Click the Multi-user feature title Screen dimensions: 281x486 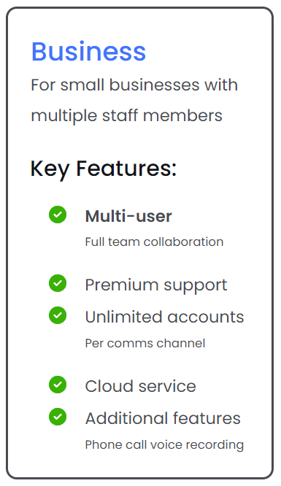(x=128, y=216)
